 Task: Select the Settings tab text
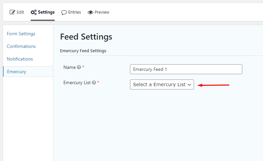[x=46, y=12]
